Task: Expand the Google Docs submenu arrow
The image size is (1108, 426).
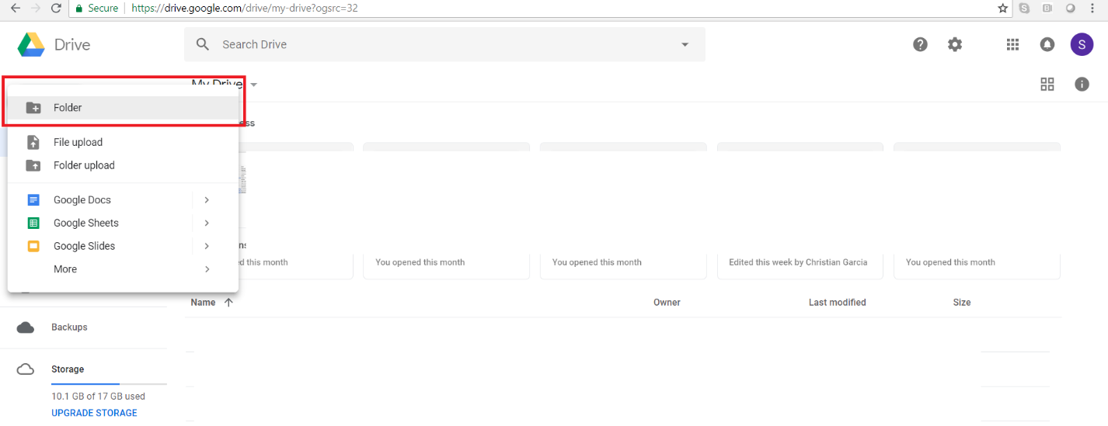Action: point(207,200)
